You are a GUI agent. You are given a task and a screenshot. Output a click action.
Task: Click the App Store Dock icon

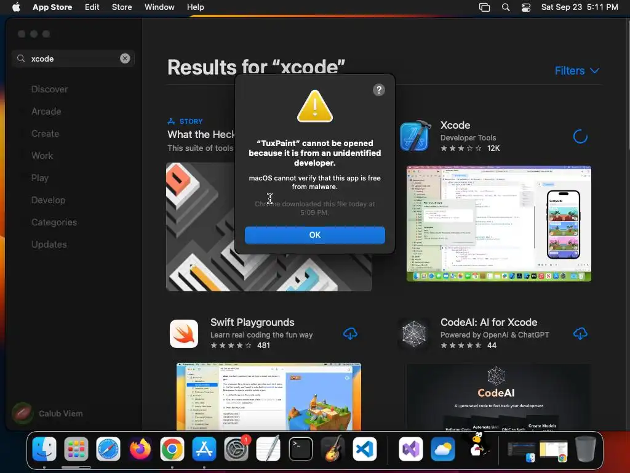click(x=204, y=449)
